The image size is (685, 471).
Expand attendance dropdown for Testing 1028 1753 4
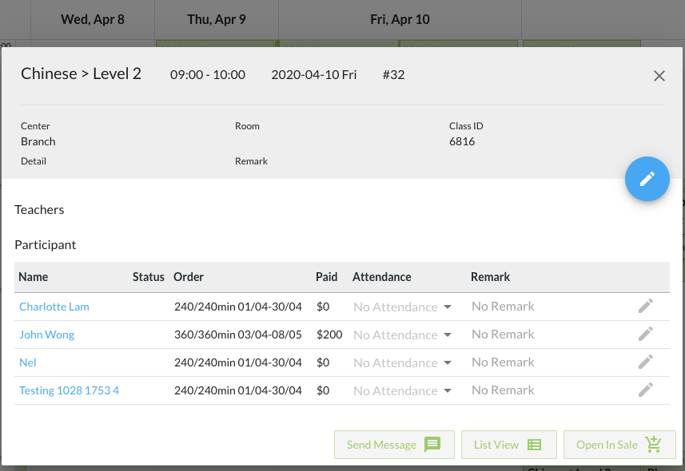[x=403, y=391]
